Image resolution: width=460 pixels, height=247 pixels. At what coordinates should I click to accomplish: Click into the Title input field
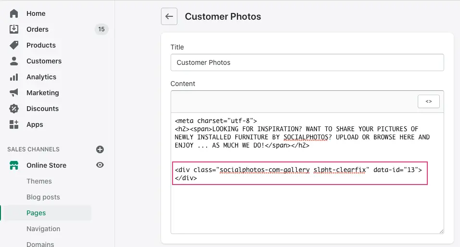tap(307, 62)
